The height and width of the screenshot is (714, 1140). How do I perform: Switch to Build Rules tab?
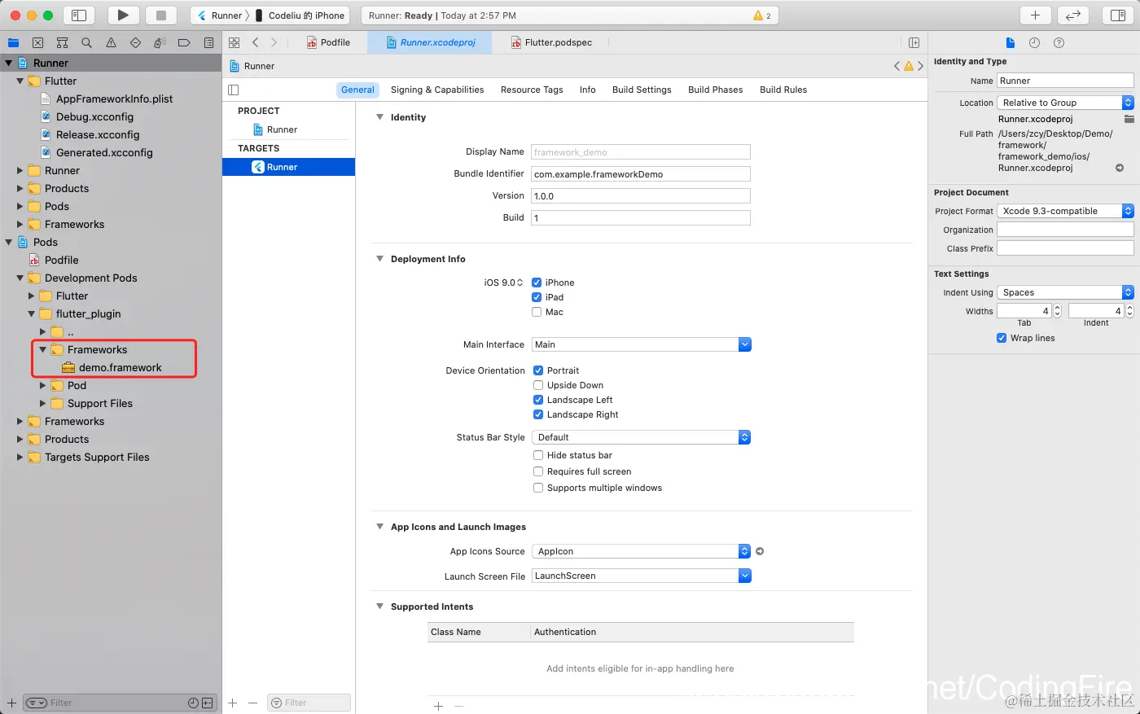(783, 90)
